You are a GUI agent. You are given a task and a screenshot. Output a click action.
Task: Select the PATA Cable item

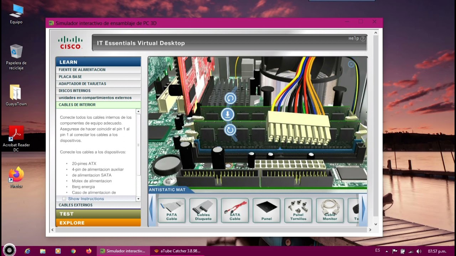[172, 210]
